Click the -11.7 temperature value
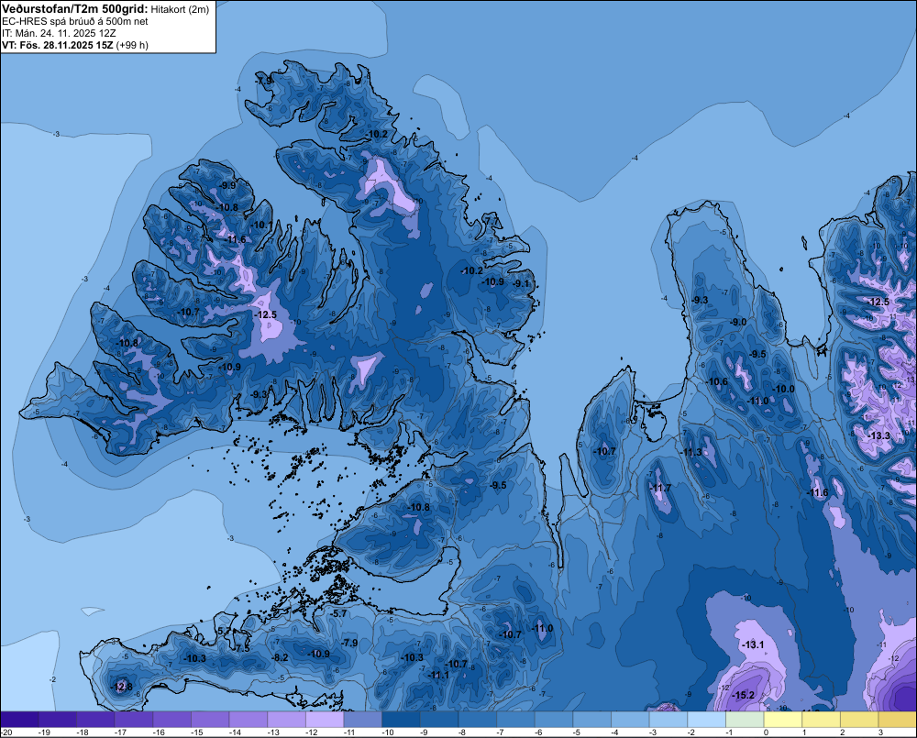The height and width of the screenshot is (738, 917). (x=661, y=488)
